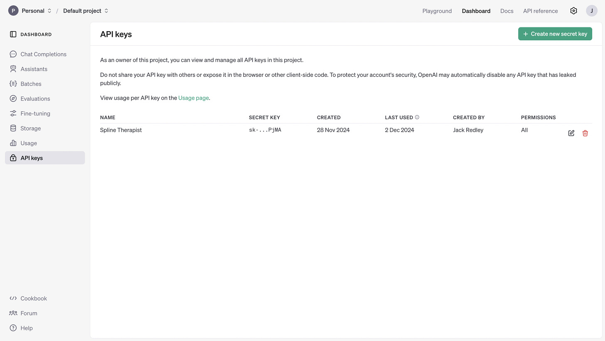Open the Storage sidebar item
Screen dimensions: 605x341
tap(45, 128)
